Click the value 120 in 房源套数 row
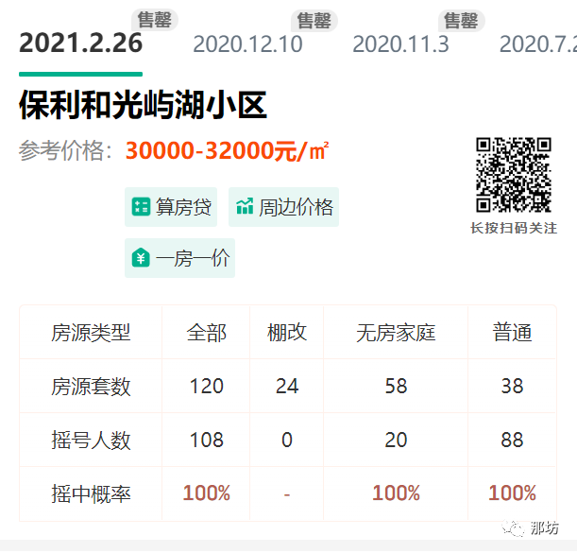The image size is (577, 553). (x=206, y=386)
